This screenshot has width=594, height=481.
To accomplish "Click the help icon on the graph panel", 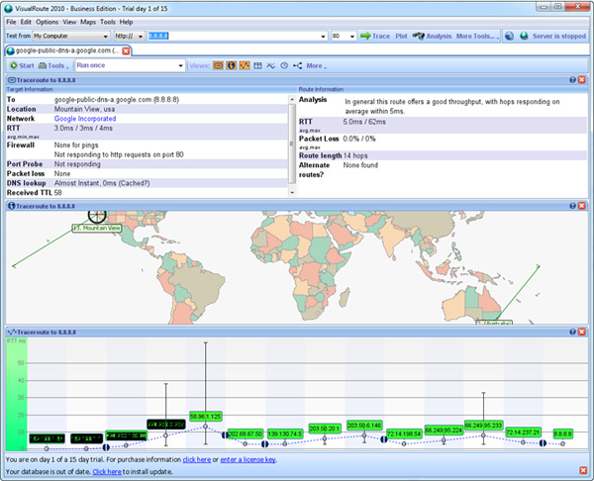I will coord(573,332).
